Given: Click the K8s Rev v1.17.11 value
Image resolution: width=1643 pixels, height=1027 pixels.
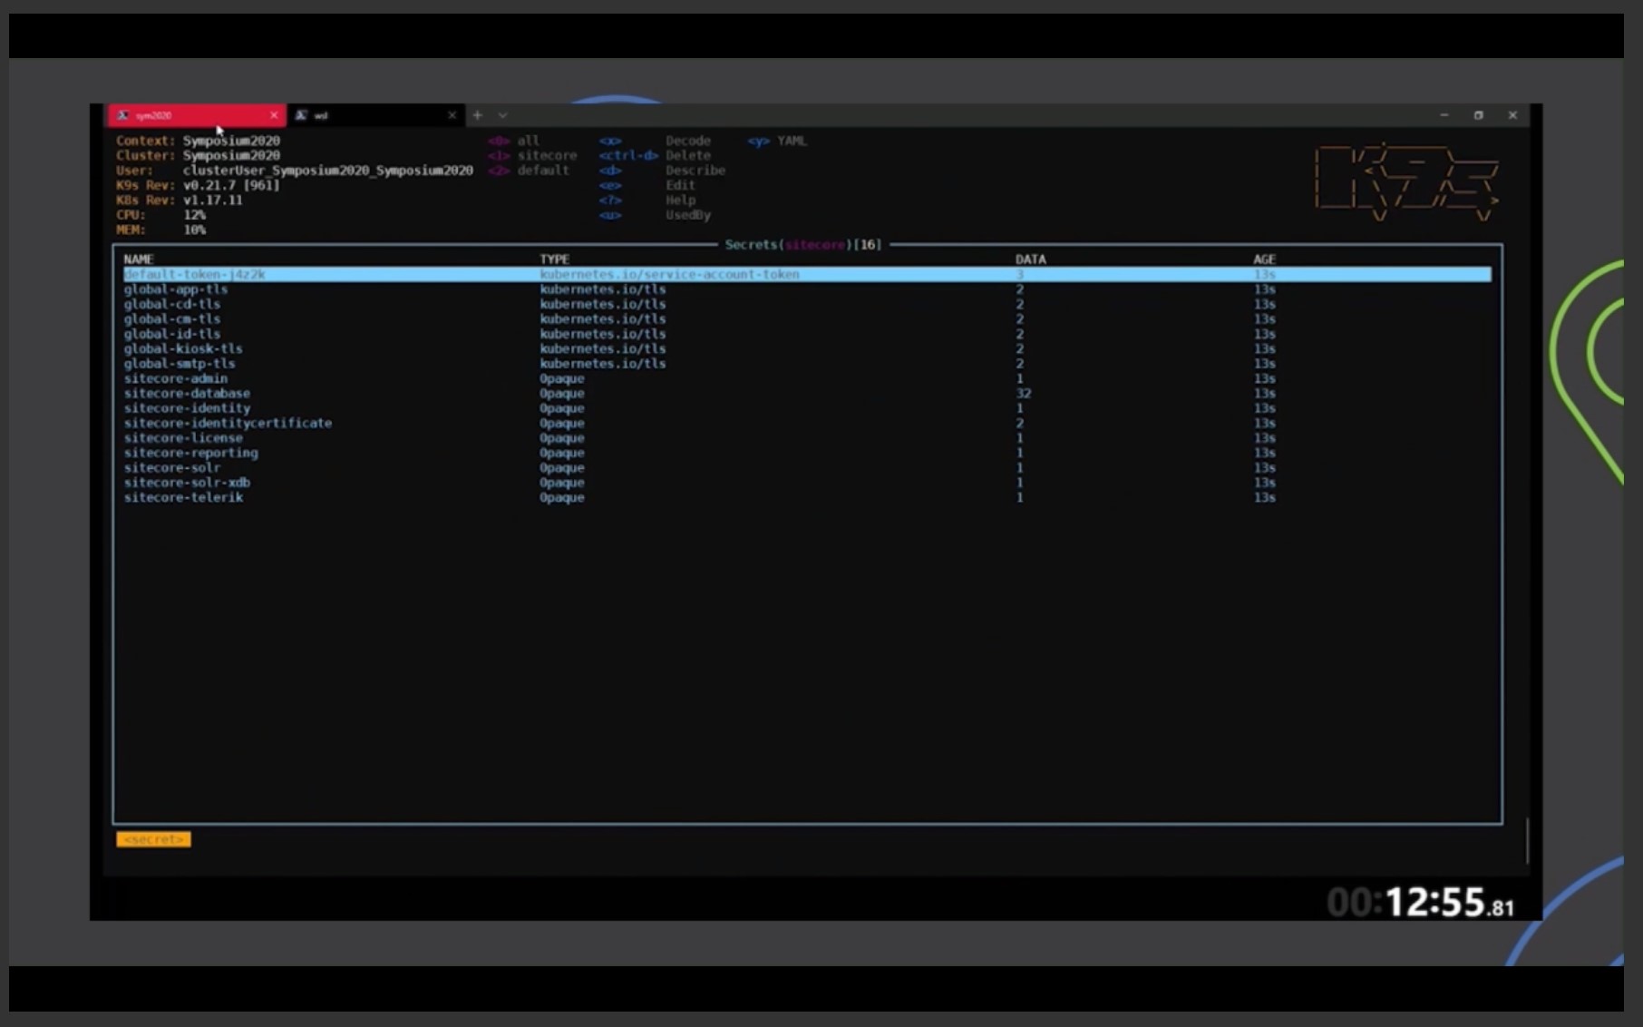Looking at the screenshot, I should coord(213,201).
